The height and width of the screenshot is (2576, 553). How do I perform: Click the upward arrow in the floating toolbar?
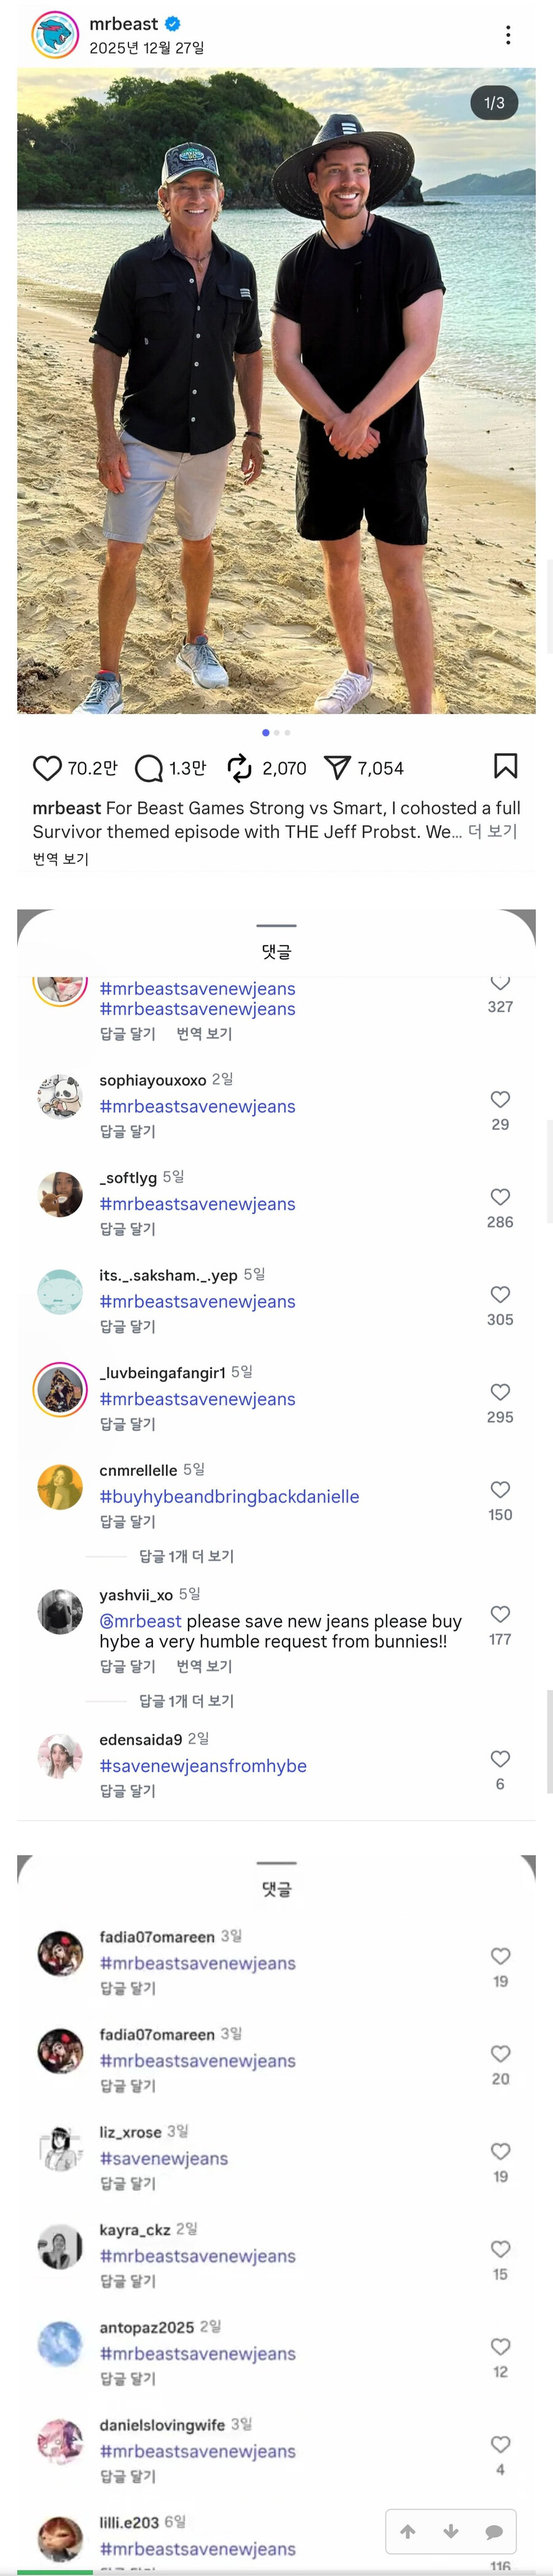[408, 2532]
